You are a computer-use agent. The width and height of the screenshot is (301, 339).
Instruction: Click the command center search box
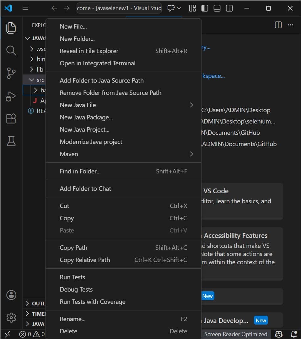[119, 8]
